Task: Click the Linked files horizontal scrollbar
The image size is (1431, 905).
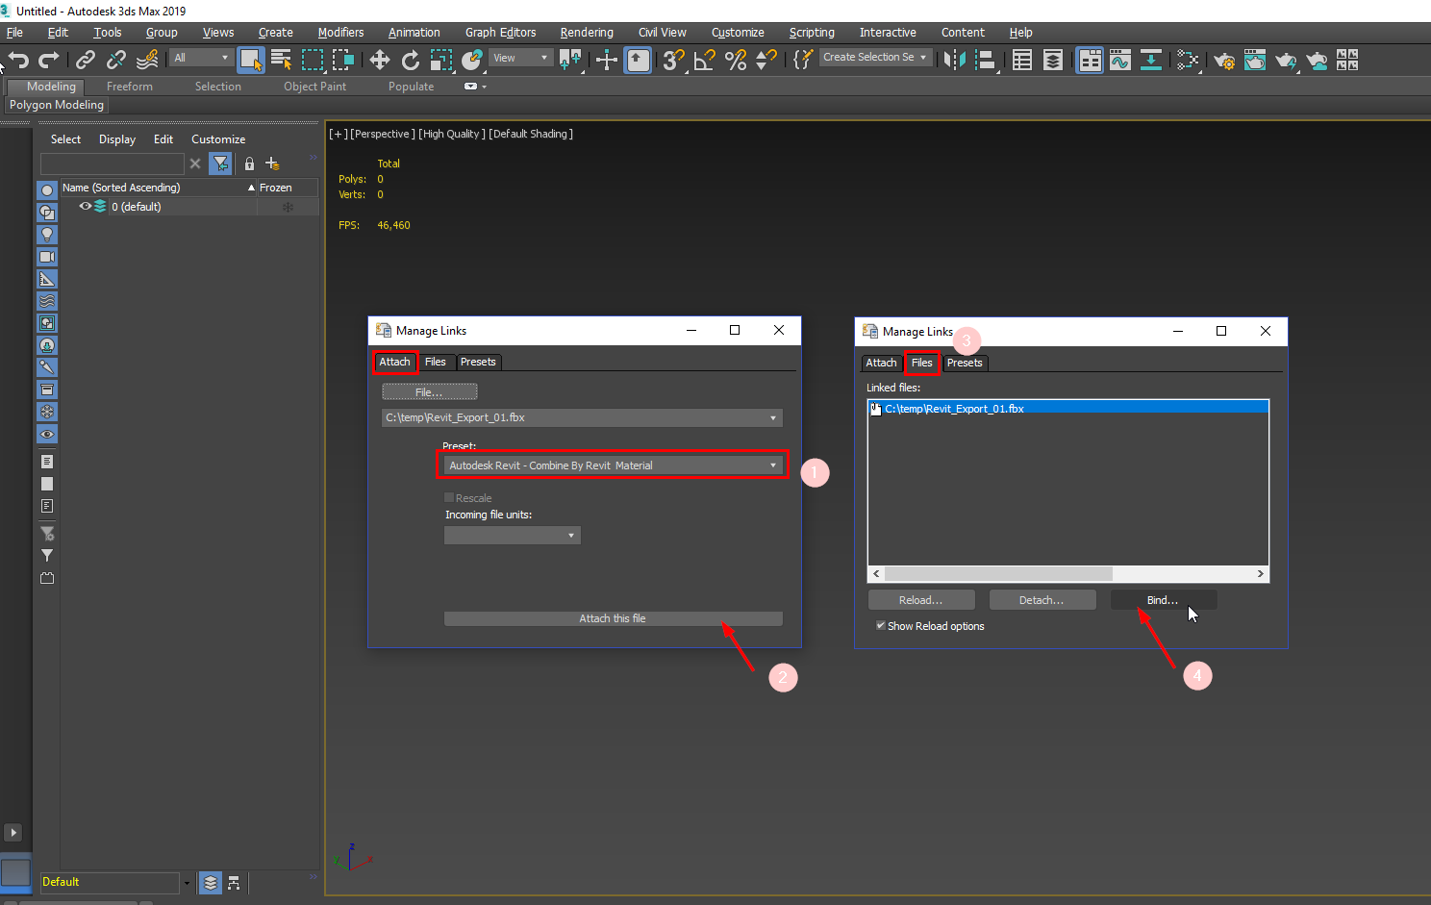Action: pos(998,574)
